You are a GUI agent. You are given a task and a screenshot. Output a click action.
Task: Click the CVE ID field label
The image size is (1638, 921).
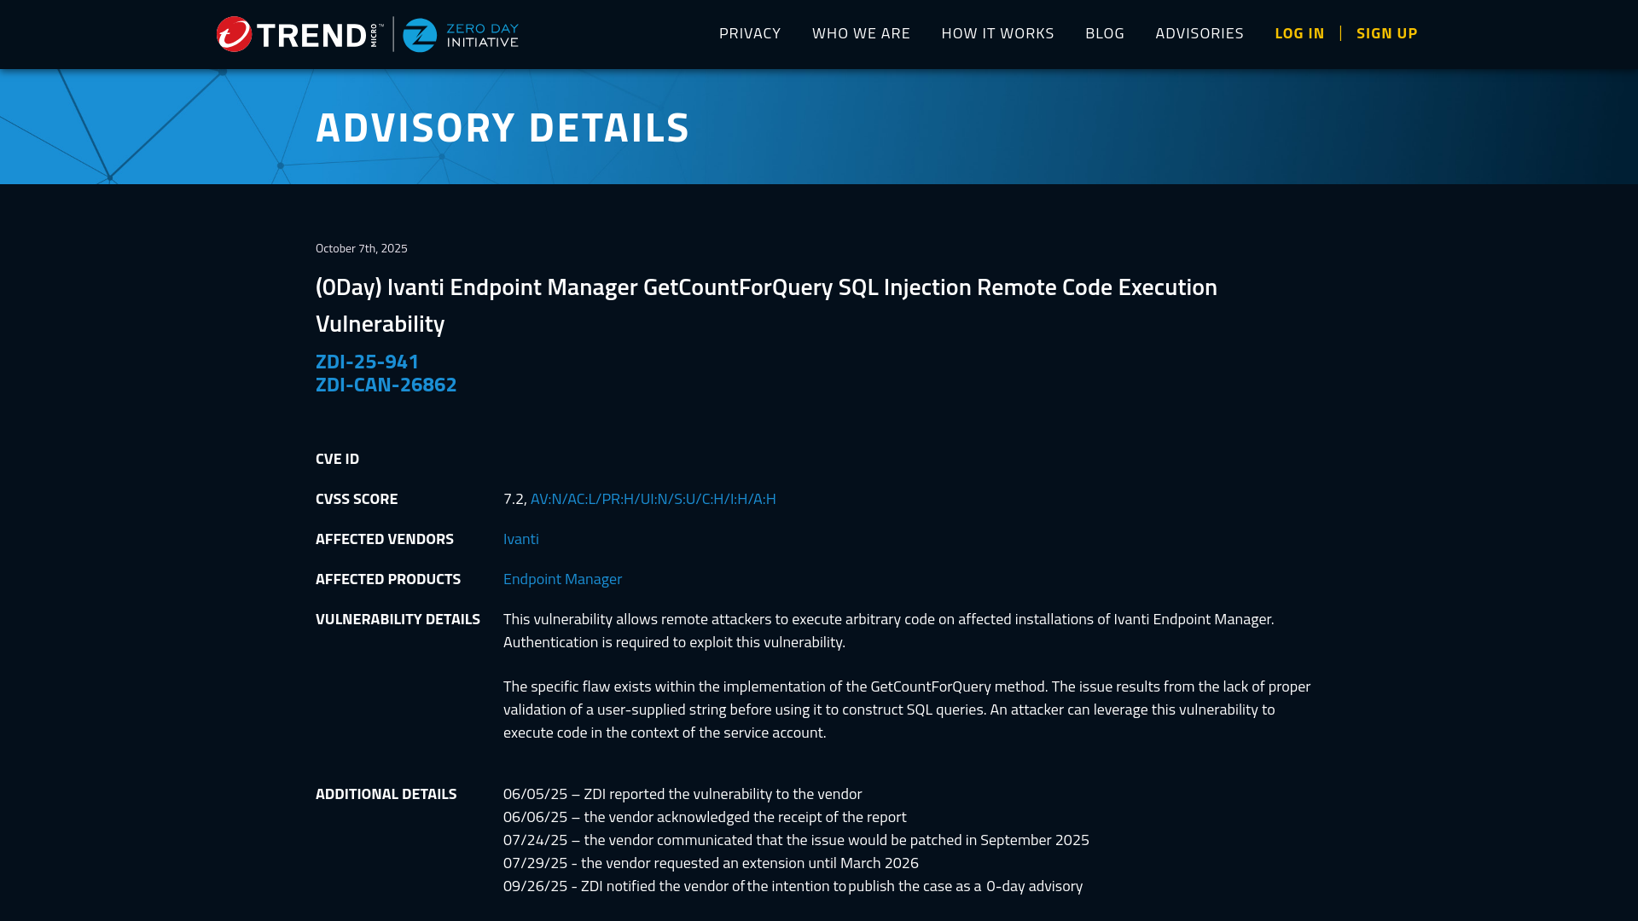(x=337, y=459)
